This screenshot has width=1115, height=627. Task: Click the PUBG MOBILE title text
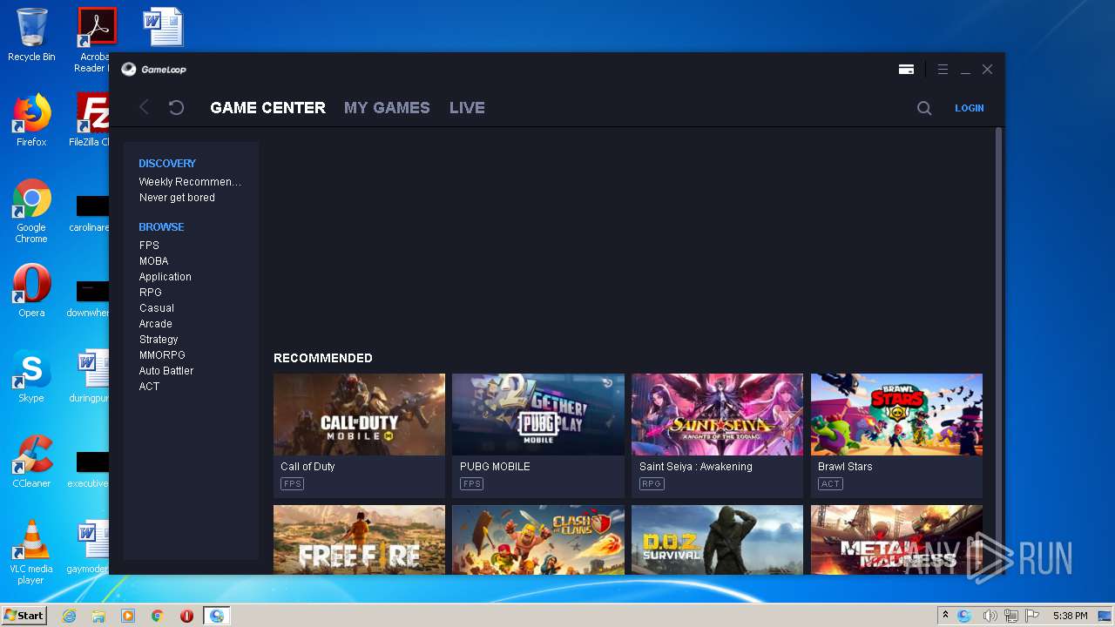point(495,467)
